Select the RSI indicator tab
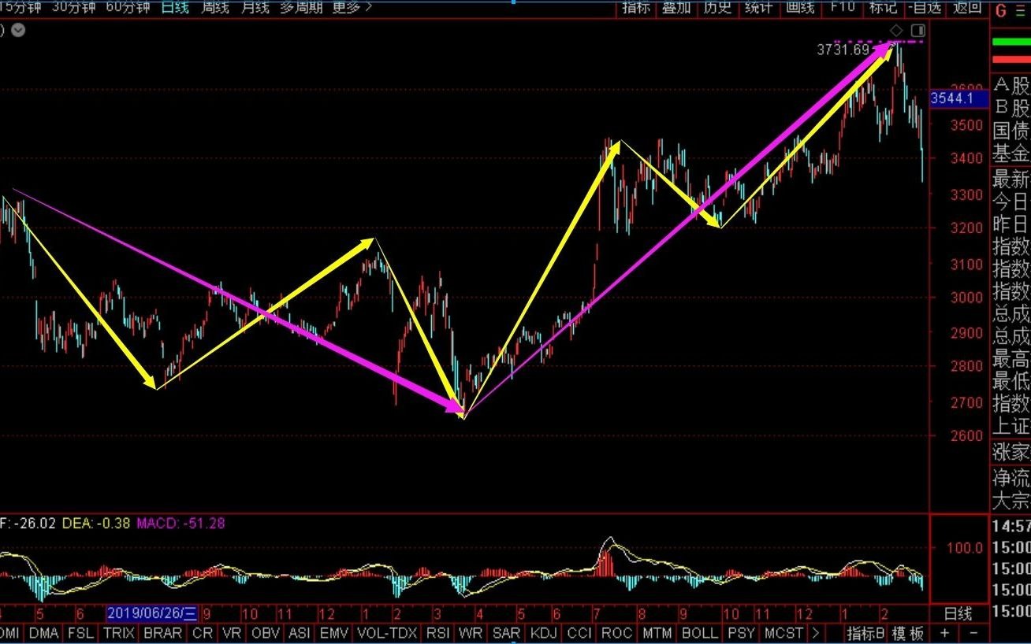The height and width of the screenshot is (644, 1031). coord(438,633)
